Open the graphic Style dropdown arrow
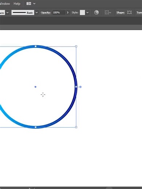This screenshot has height=189, width=142. (x=87, y=12)
